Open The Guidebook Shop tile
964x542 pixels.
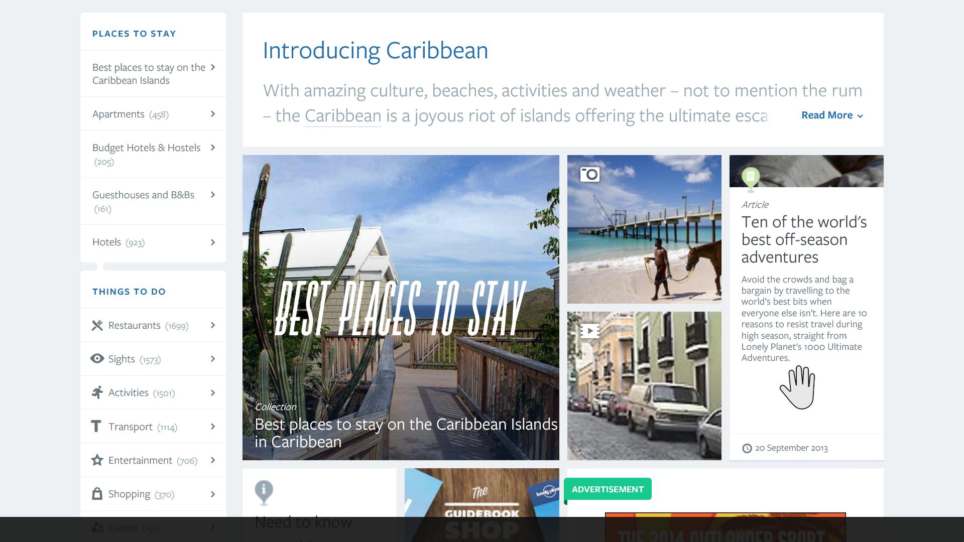pos(481,505)
